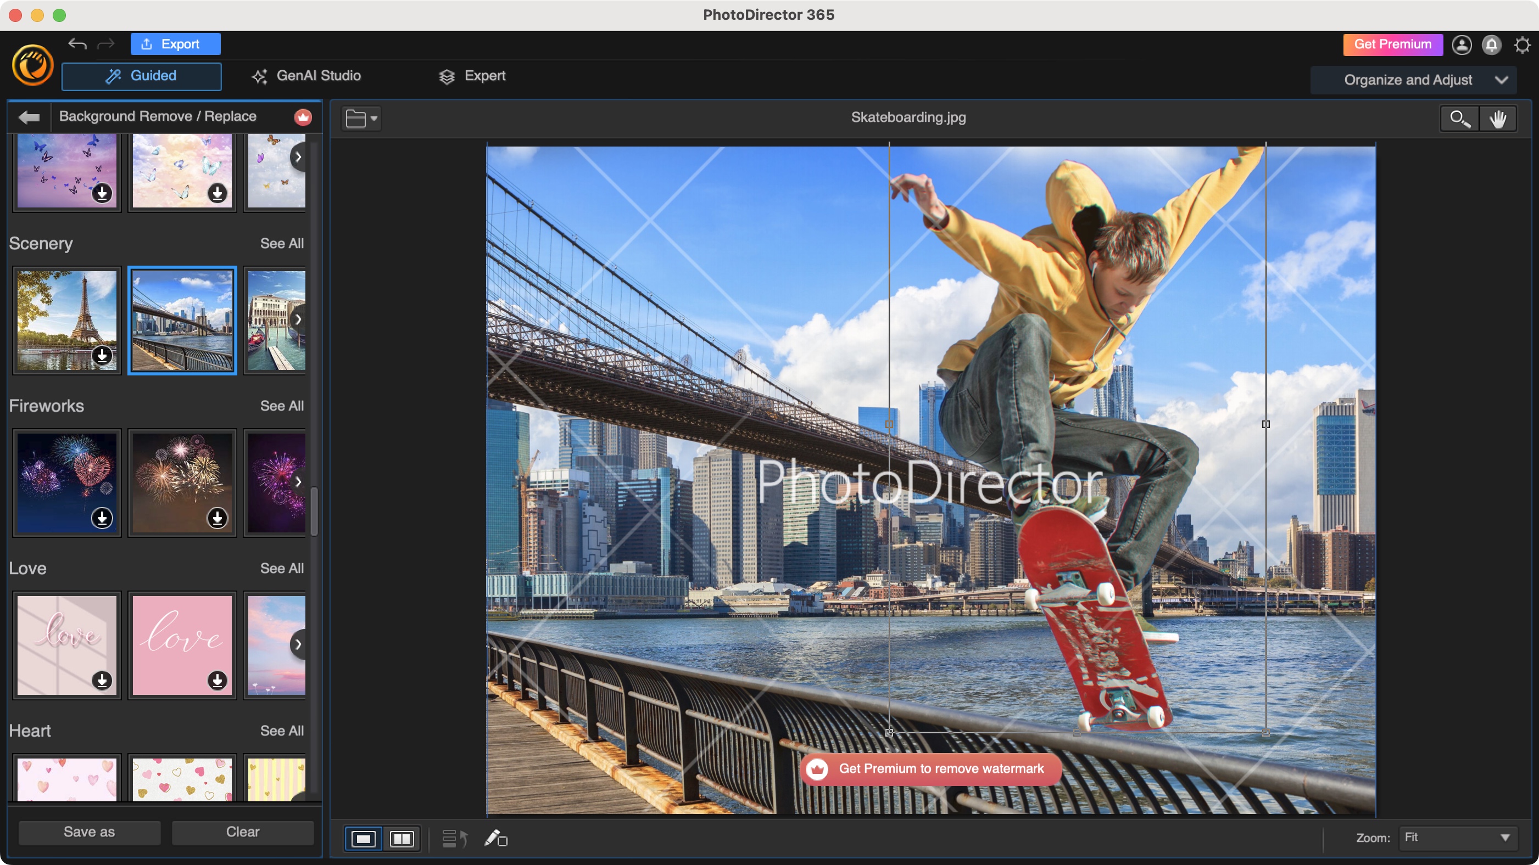The image size is (1539, 865).
Task: Click the folder open dropdown arrow
Action: [x=374, y=119]
